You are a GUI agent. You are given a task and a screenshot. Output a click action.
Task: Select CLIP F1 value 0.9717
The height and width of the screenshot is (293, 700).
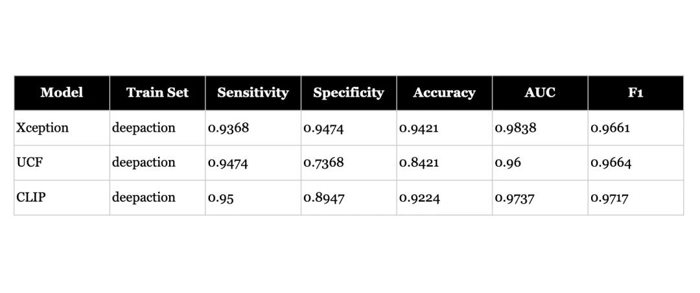[610, 198]
